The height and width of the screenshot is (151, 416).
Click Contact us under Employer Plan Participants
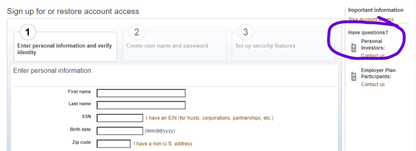(x=373, y=85)
